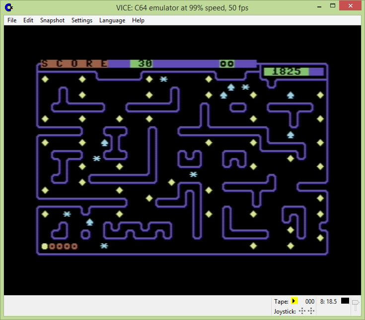Click the title bar text VICE C64 emulator
This screenshot has width=365, height=320.
click(x=182, y=8)
